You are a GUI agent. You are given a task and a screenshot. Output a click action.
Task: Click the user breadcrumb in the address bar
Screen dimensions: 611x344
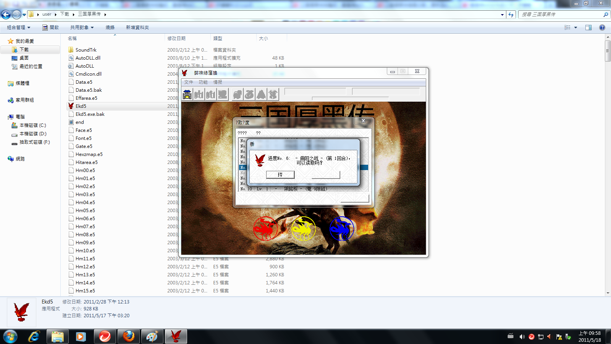(x=47, y=15)
